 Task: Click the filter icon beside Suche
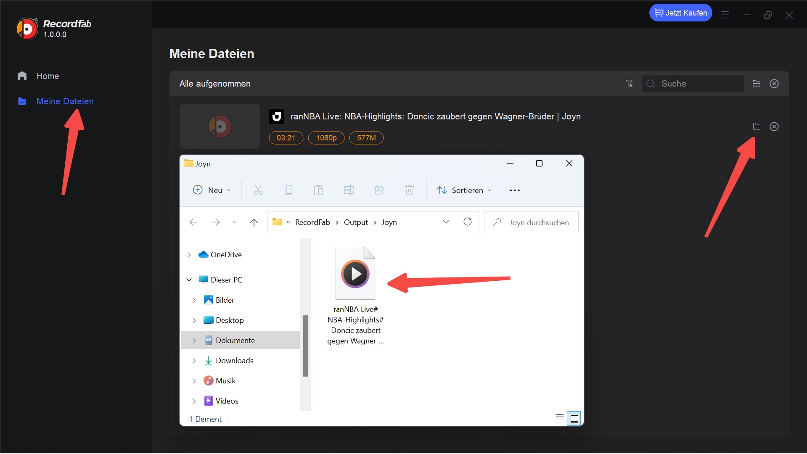(629, 84)
